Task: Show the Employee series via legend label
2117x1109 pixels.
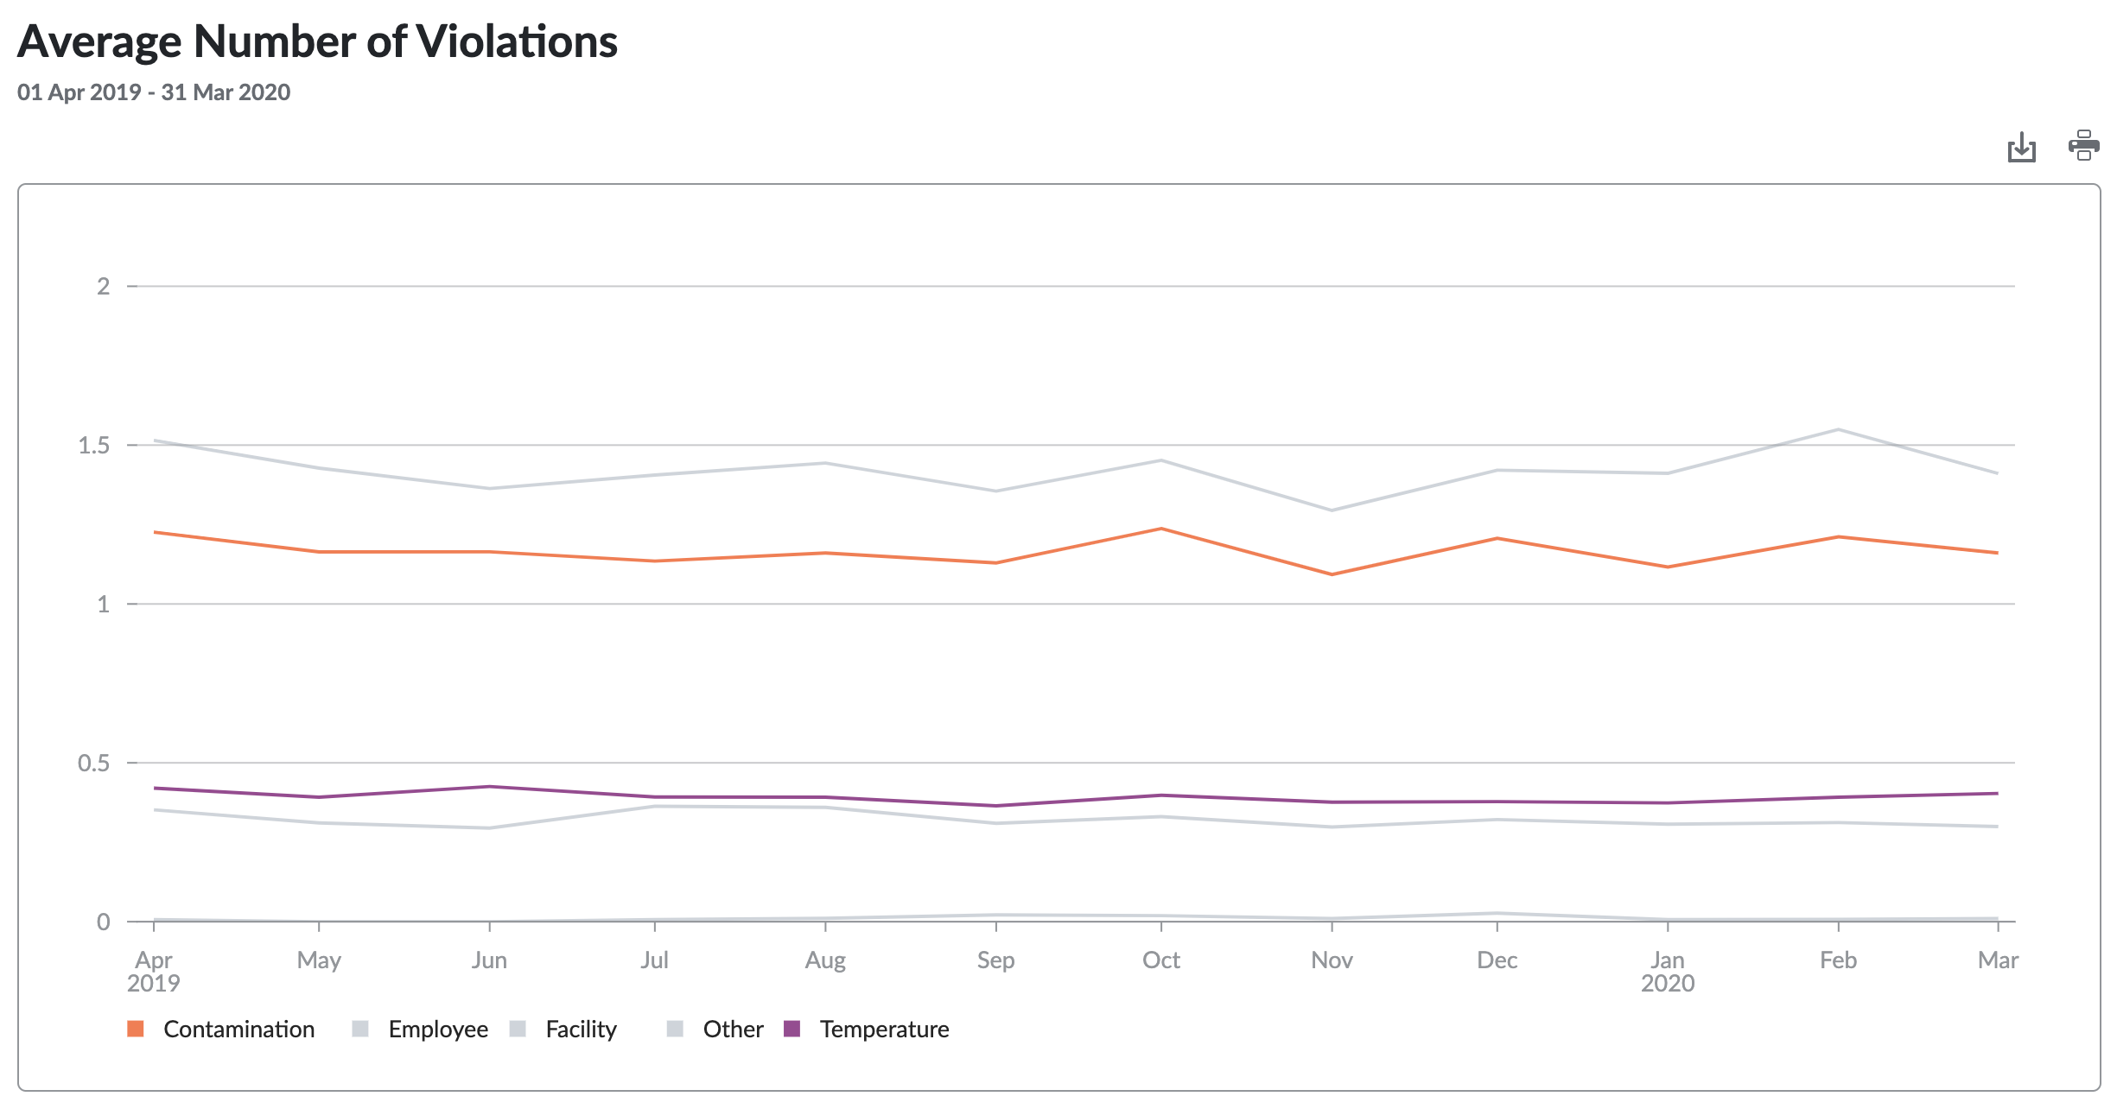Action: [438, 1029]
